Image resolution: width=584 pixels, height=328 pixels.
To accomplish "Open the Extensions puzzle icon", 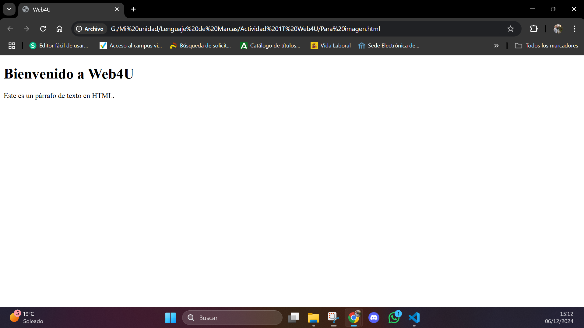I will coord(533,29).
